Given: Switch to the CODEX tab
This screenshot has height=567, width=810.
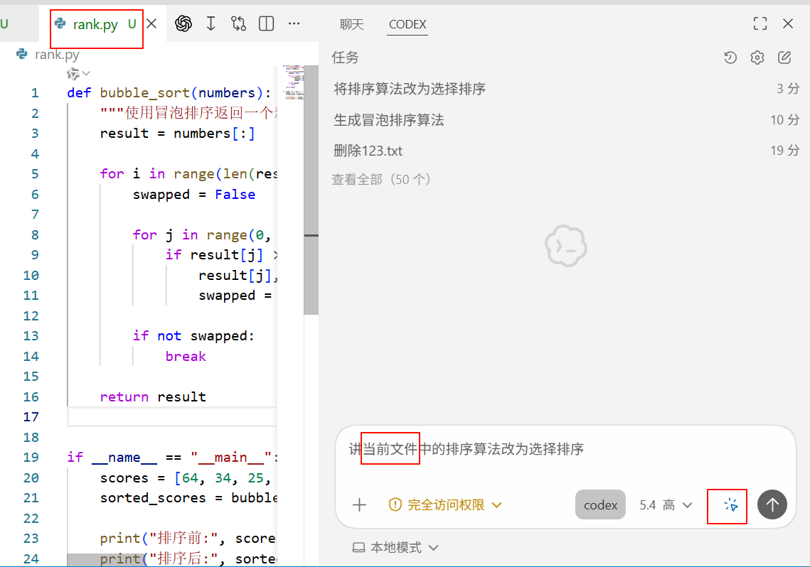Looking at the screenshot, I should (407, 24).
